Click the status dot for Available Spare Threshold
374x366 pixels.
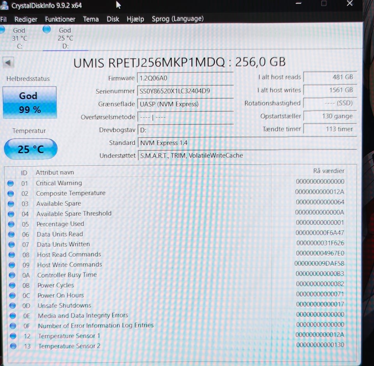pos(11,214)
